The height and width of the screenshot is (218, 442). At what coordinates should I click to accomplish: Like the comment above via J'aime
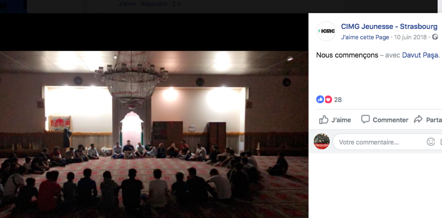coord(127,4)
